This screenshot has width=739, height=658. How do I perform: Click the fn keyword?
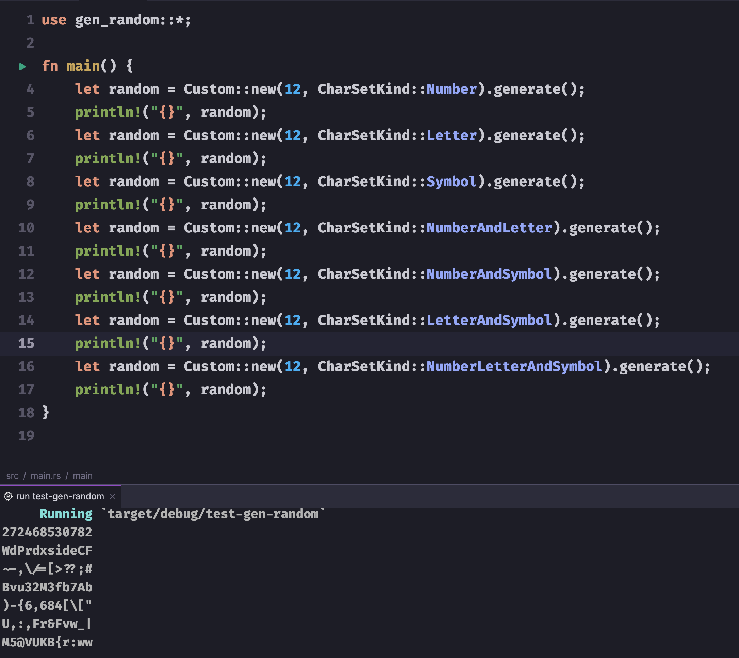click(x=50, y=66)
